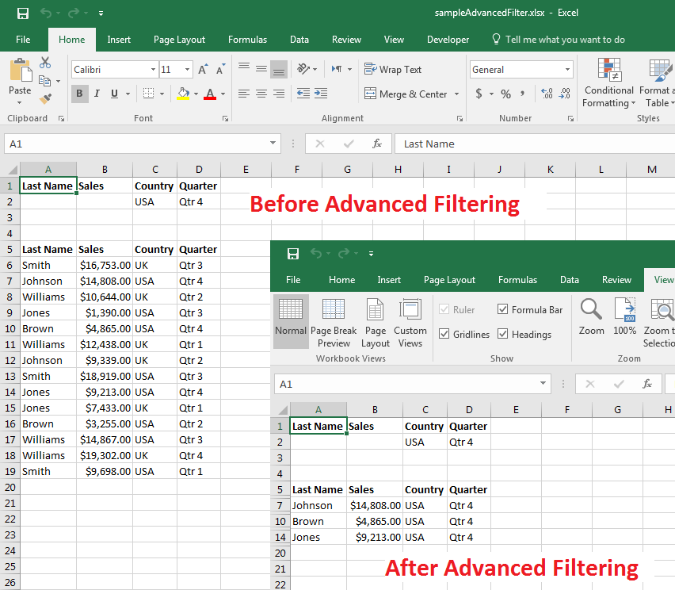Toggle the Formula Bar checkbox
This screenshot has height=590, width=675.
503,309
